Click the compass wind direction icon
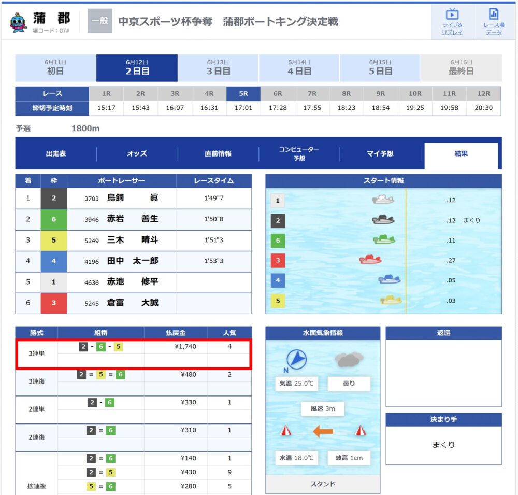This screenshot has width=518, height=495. point(296,359)
